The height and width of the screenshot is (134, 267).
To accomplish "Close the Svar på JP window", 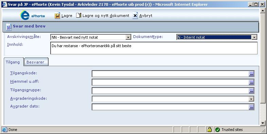I will (262, 4).
